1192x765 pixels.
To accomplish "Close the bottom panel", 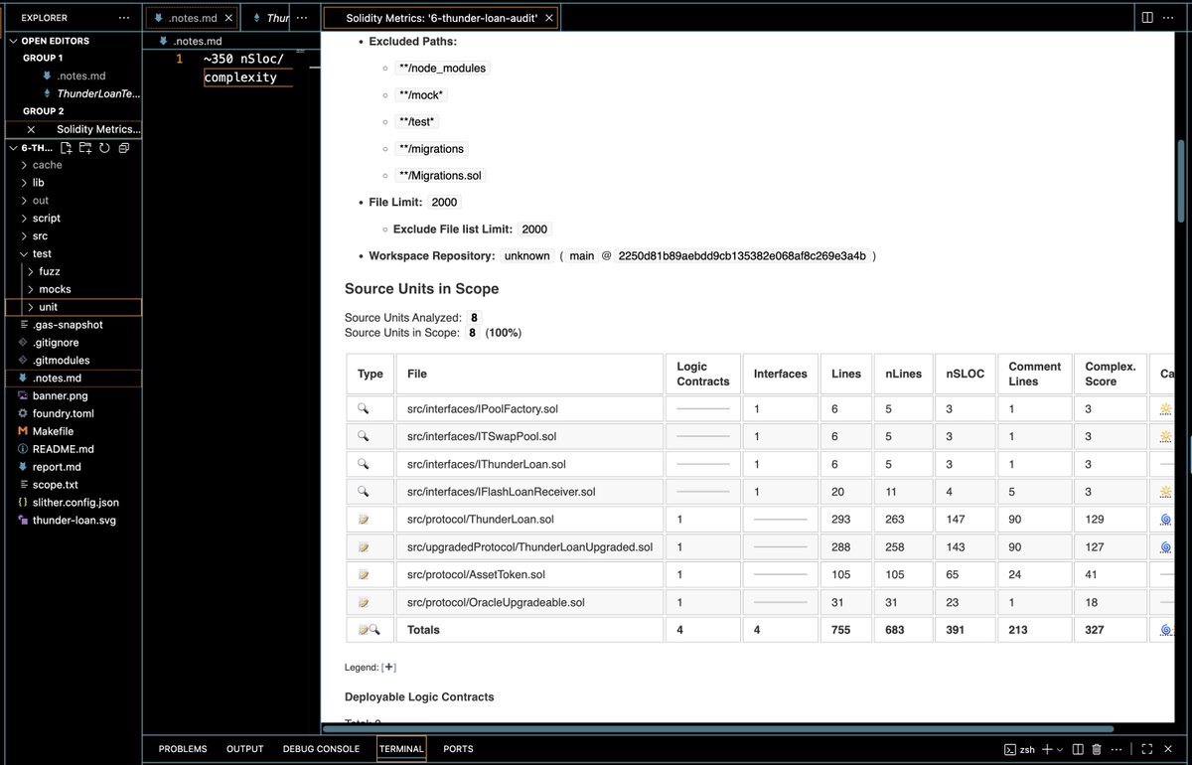I will coord(1168,749).
